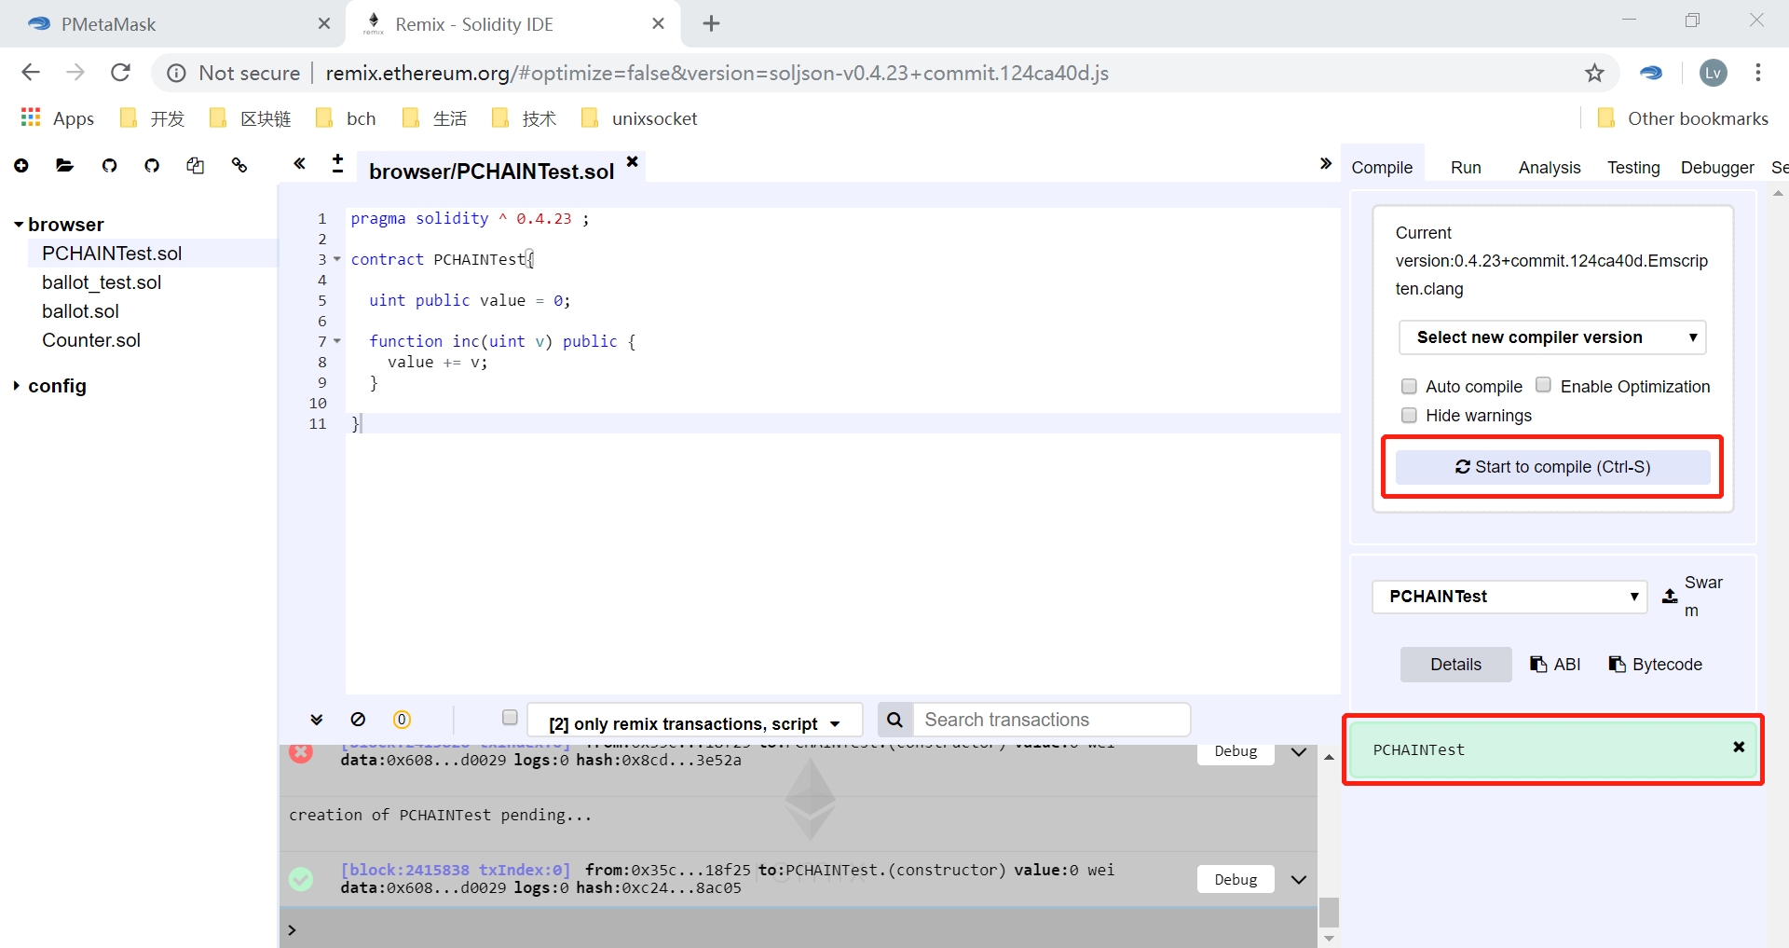Toggle the Hide warnings checkbox

coord(1409,415)
